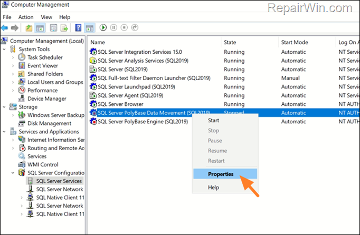Click the Routing and Remote Access icon

22,148
